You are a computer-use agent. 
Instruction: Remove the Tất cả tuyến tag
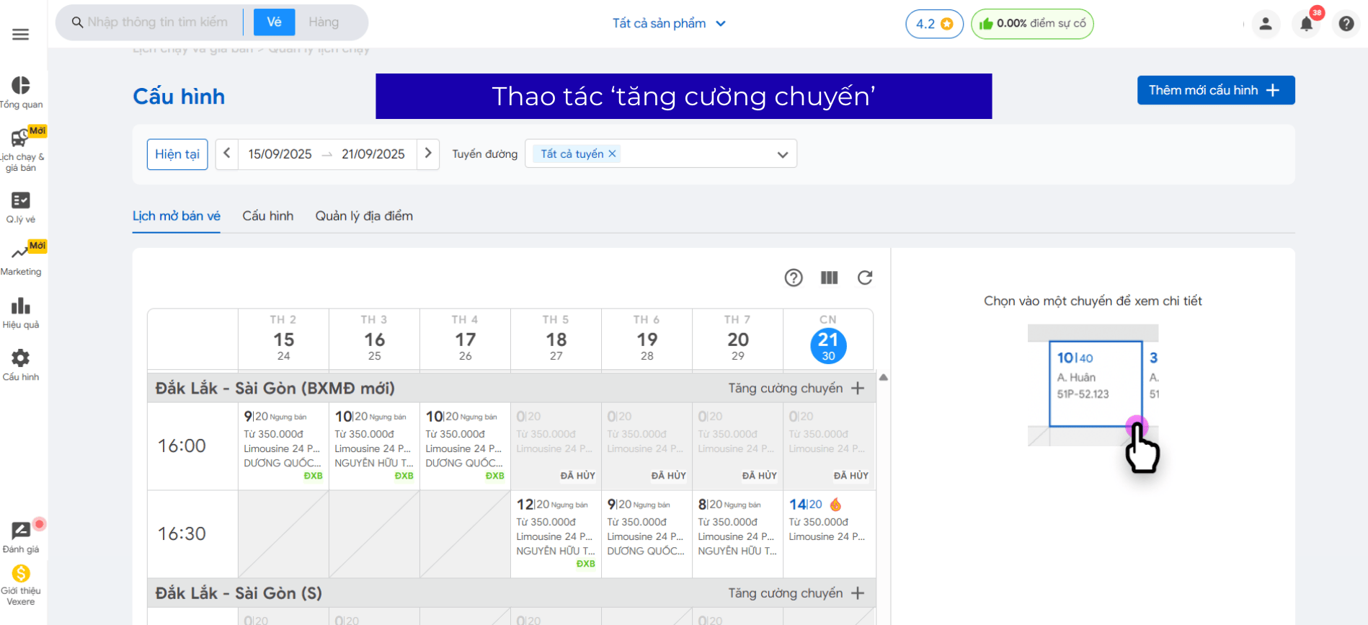[612, 154]
